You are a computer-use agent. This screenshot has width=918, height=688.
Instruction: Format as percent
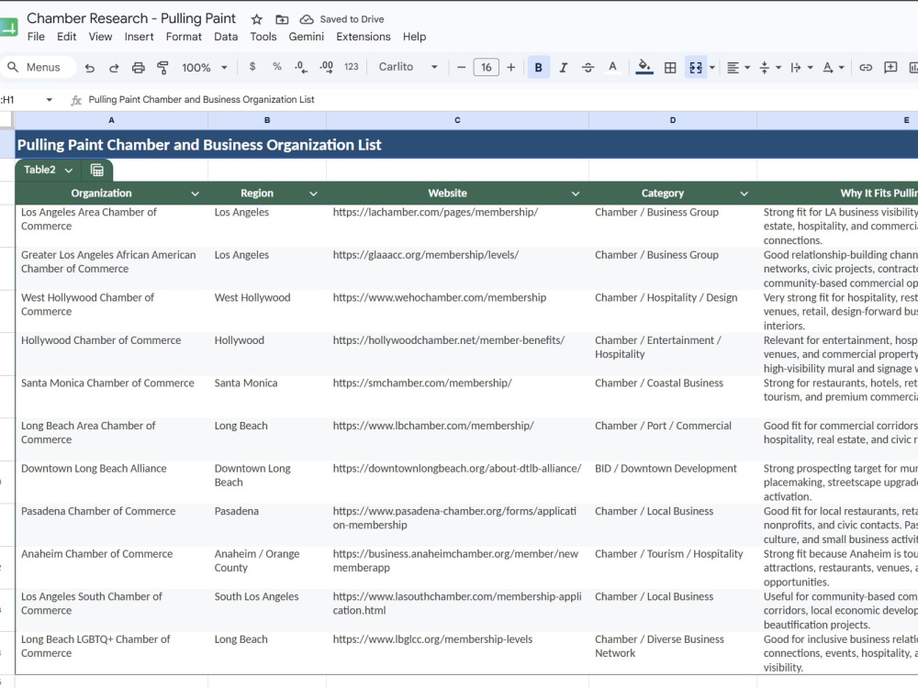[277, 67]
